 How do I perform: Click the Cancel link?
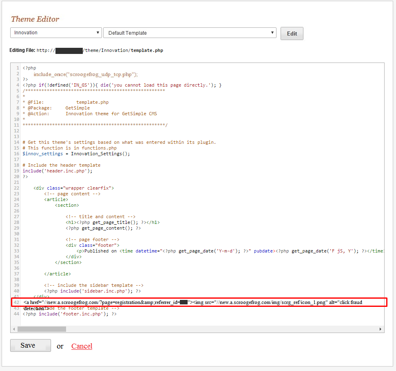point(82,346)
